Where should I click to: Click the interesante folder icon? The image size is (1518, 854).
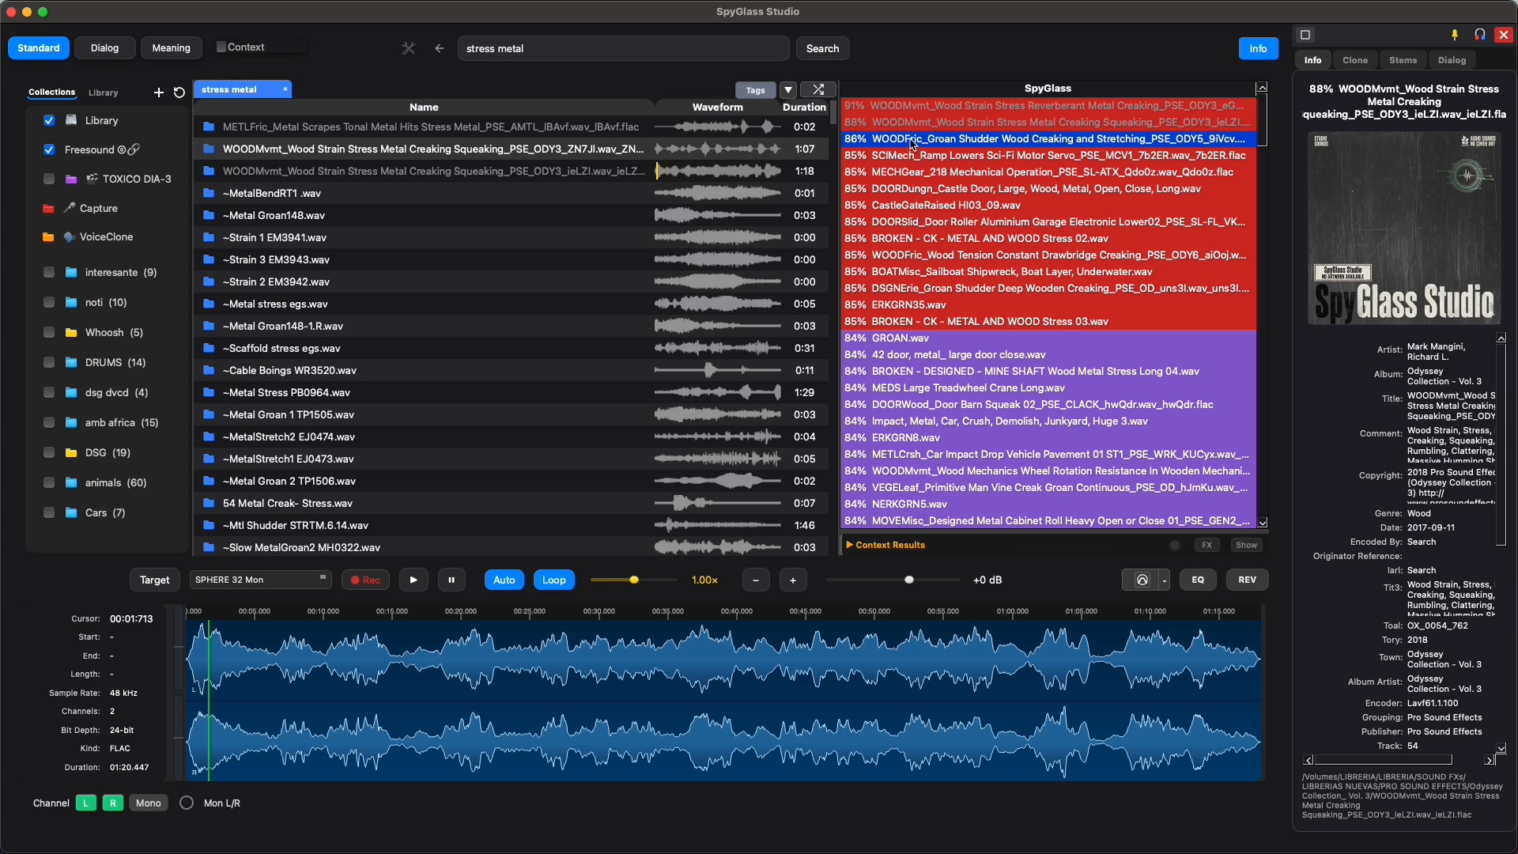click(71, 272)
